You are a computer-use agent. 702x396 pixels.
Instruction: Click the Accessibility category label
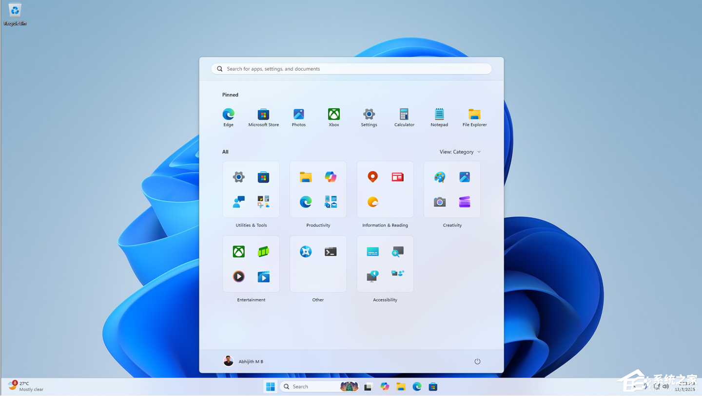click(385, 300)
